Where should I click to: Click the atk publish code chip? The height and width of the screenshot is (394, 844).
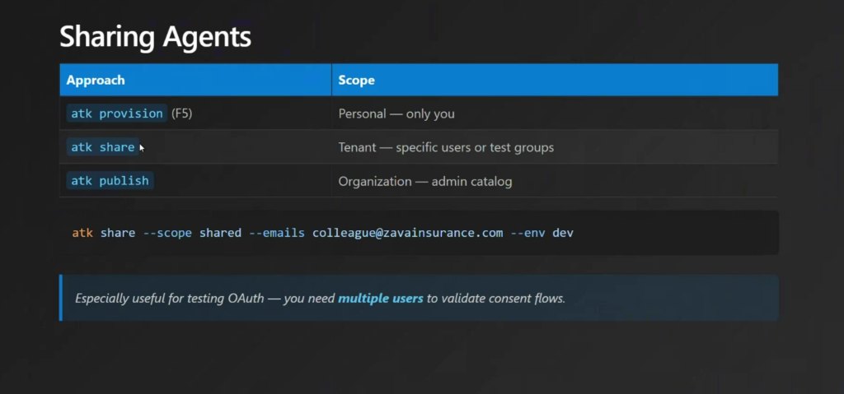point(110,181)
